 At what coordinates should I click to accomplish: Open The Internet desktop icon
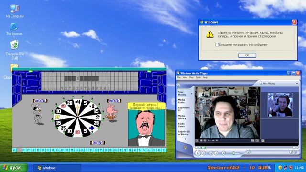pyautogui.click(x=14, y=29)
